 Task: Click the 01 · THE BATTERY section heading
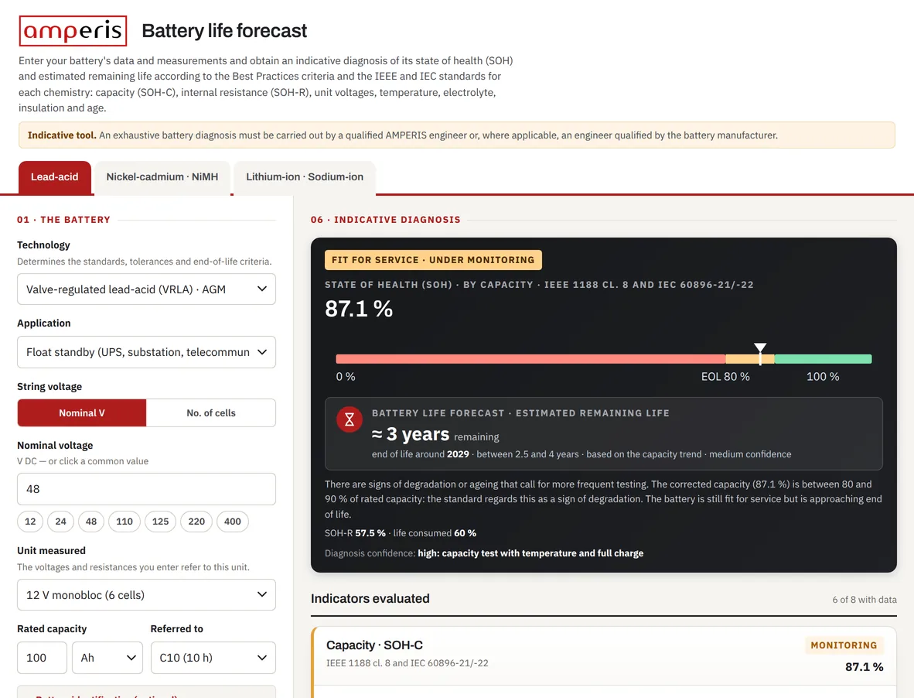point(63,220)
